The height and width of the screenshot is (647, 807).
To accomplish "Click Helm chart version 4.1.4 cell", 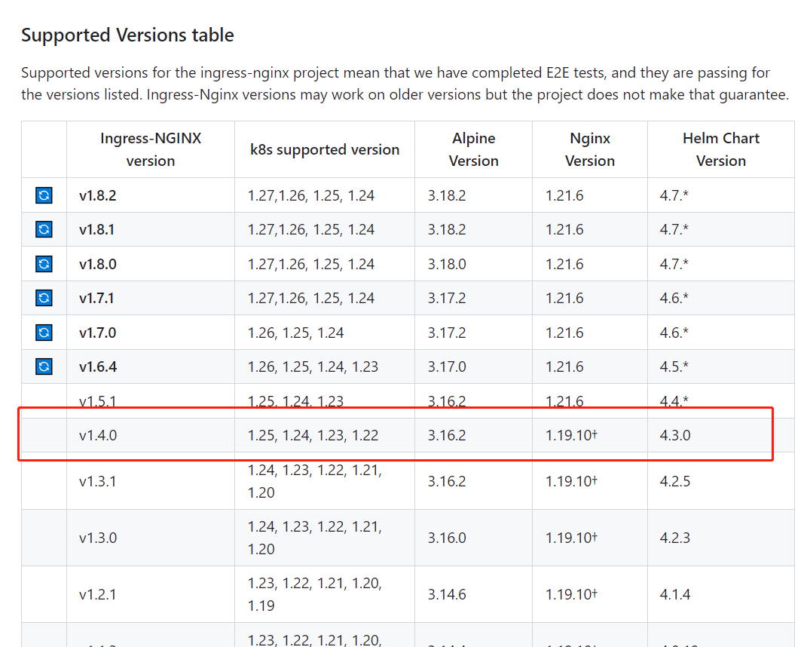I will click(720, 594).
